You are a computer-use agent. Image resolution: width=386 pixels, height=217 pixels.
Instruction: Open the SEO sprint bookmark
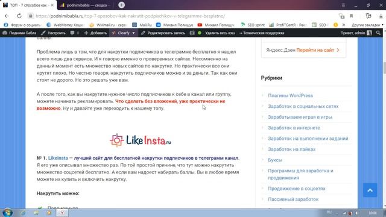tap(253, 25)
